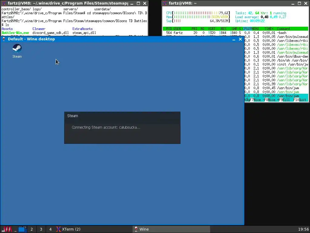Open the JWM start menu icon

(7, 229)
